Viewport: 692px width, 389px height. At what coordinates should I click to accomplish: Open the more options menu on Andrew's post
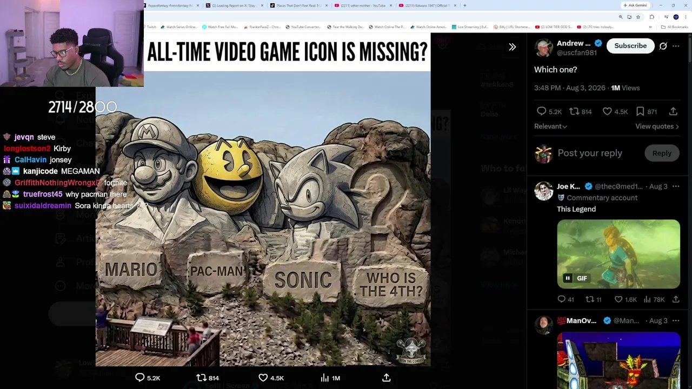[x=676, y=46]
